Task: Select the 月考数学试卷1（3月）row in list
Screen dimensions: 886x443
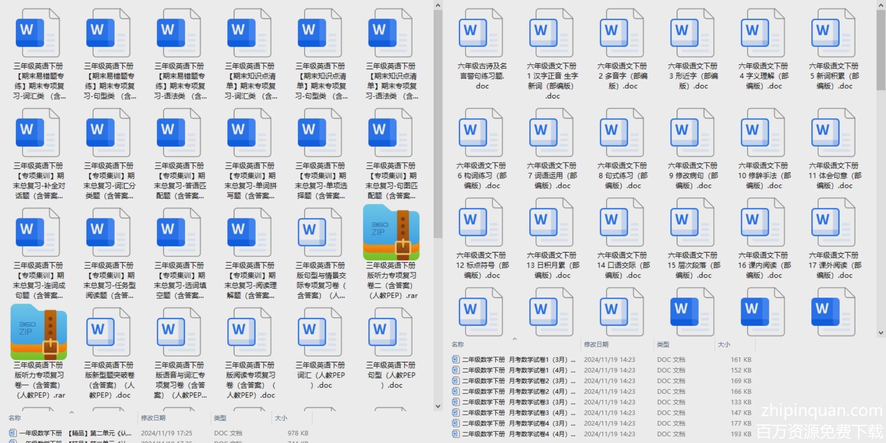Action: pos(514,360)
